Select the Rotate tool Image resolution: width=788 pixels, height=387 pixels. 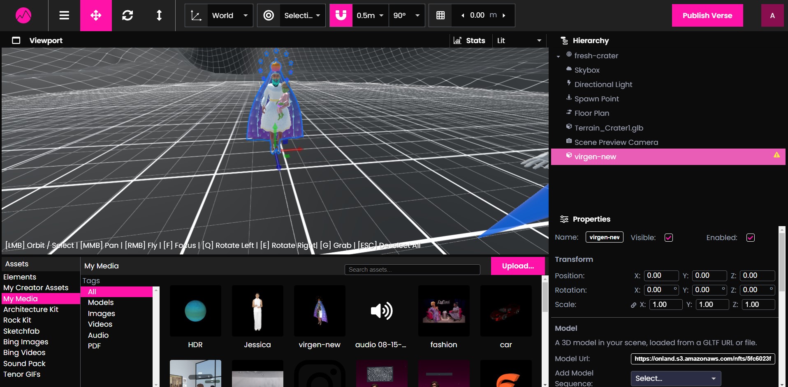pos(127,16)
